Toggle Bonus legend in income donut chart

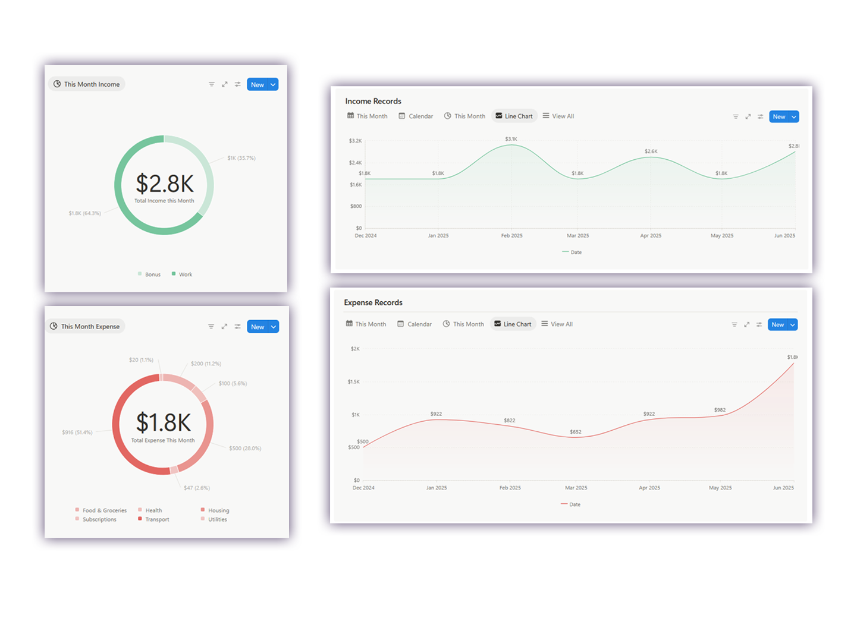152,274
